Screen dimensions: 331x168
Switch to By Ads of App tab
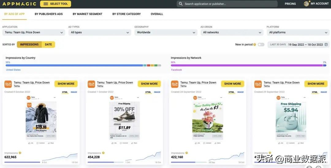[x=14, y=14]
